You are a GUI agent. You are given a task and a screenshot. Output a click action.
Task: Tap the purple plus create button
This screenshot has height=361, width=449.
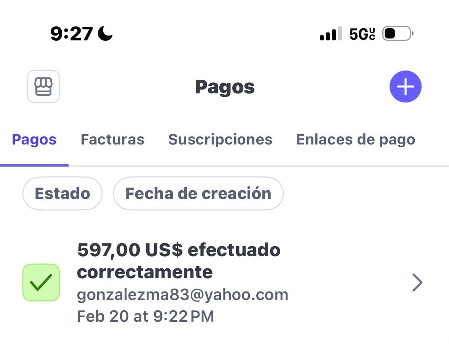point(405,86)
